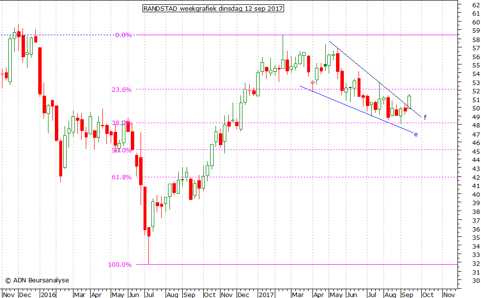Image resolution: width=481 pixels, height=298 pixels.
Task: Click the Oct label at the axis right end
Action: point(428,295)
